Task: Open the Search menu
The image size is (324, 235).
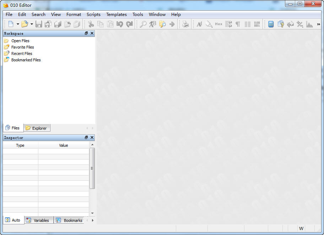Action: (x=38, y=15)
